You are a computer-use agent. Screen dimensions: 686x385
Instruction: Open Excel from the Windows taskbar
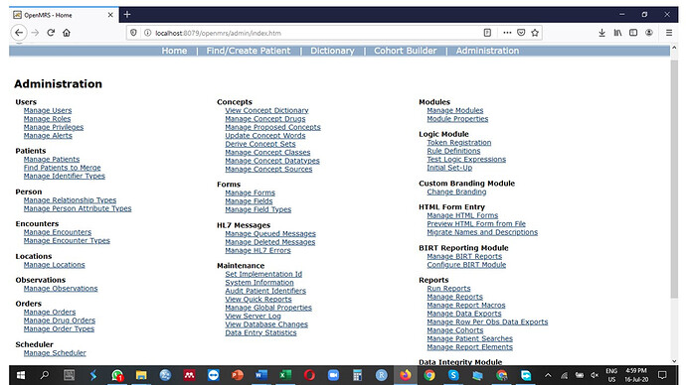point(285,375)
